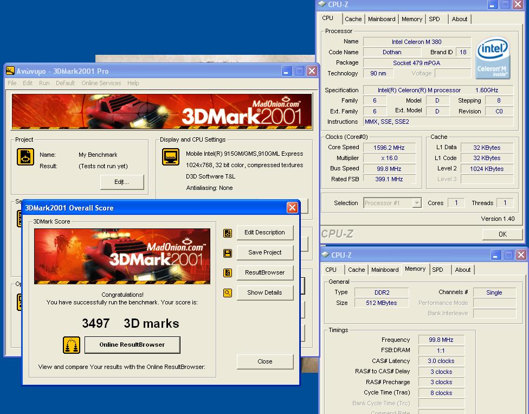
Task: Click the Online ResultBrowser trees icon
Action: [x=72, y=345]
